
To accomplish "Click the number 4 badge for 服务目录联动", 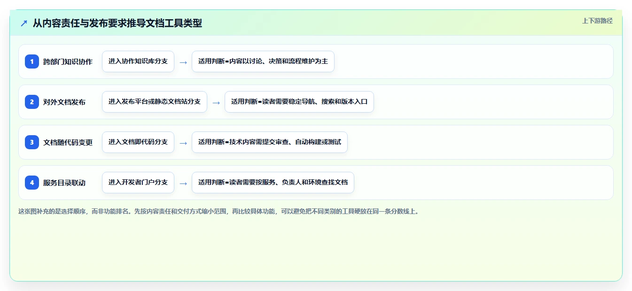I will click(32, 183).
